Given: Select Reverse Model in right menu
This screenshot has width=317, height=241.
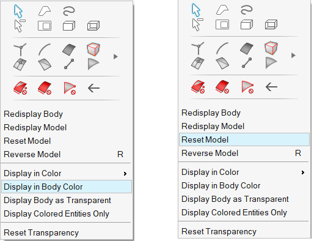Looking at the screenshot, I should [x=244, y=153].
